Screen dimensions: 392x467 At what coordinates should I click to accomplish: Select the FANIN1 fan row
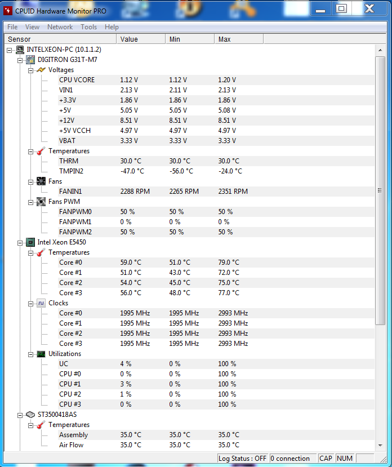[216, 192]
